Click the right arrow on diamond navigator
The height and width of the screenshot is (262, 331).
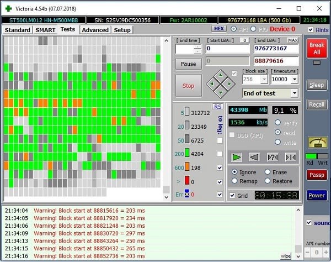pyautogui.click(x=229, y=84)
